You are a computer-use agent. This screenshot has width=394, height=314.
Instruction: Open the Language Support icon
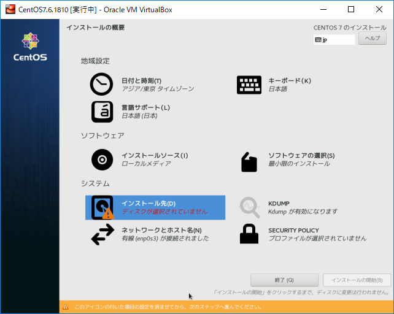(102, 112)
